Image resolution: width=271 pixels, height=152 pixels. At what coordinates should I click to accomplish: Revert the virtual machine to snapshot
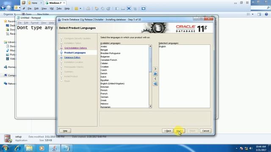[102, 8]
